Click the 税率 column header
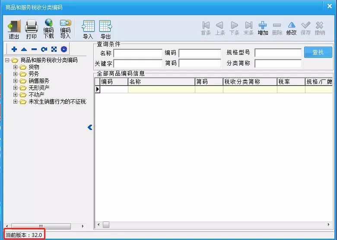The image size is (337, 240). 291,82
